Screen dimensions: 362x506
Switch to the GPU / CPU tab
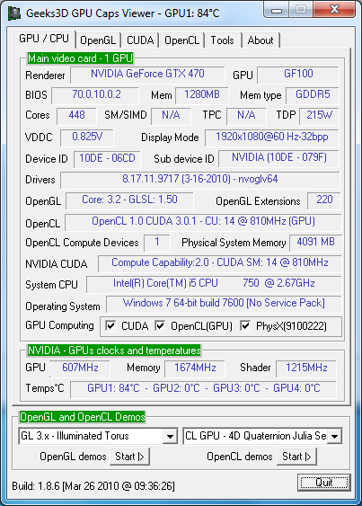[x=44, y=39]
